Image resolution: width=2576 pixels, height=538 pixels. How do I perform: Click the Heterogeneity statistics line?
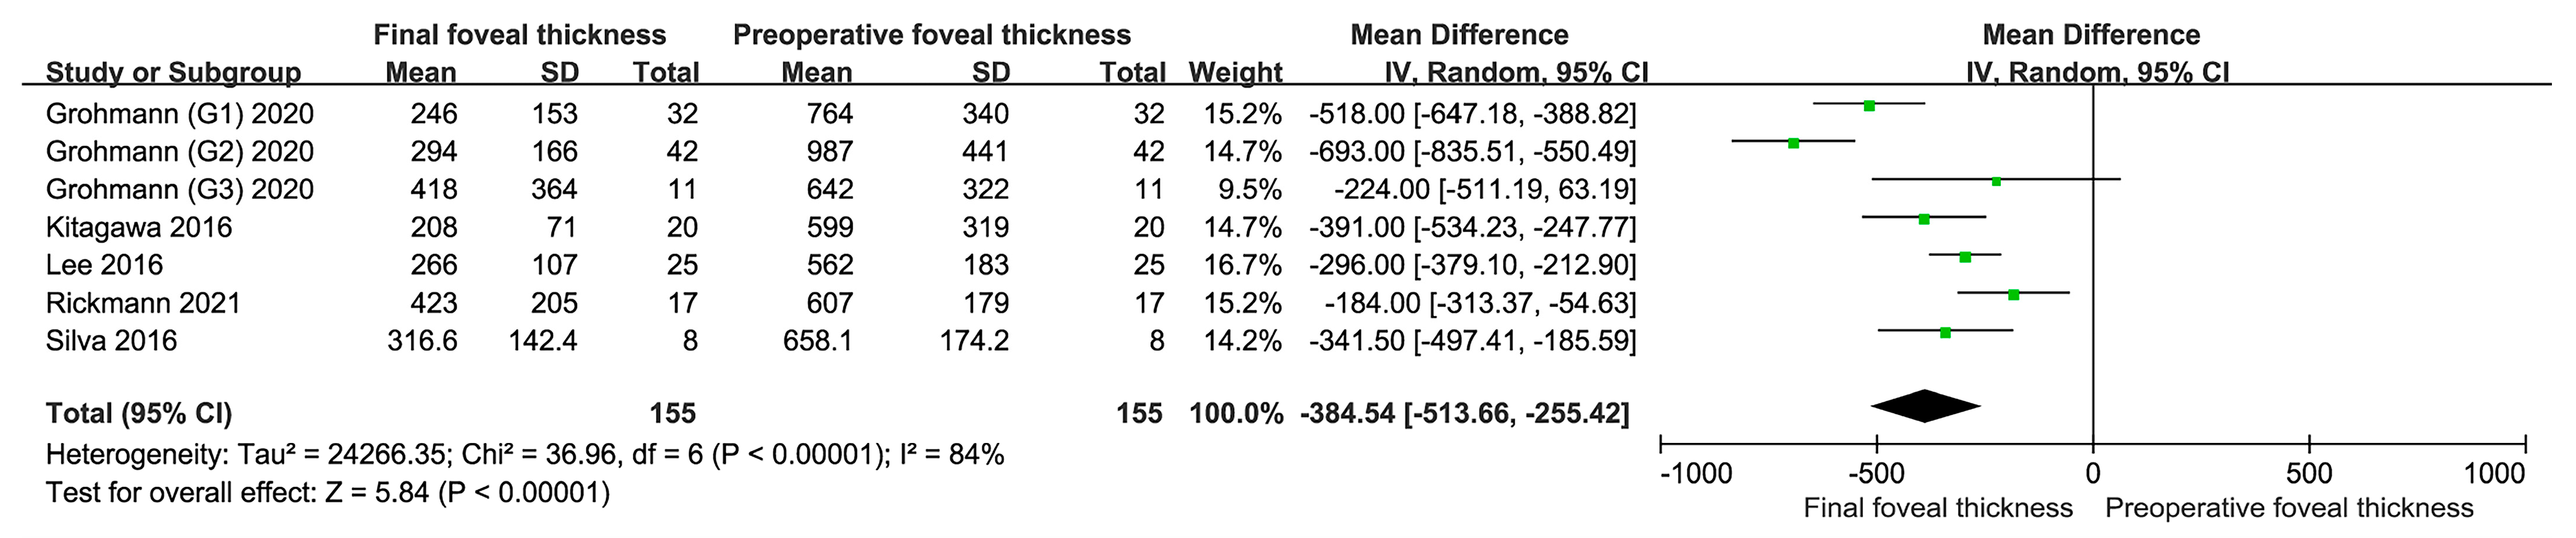coord(525,455)
